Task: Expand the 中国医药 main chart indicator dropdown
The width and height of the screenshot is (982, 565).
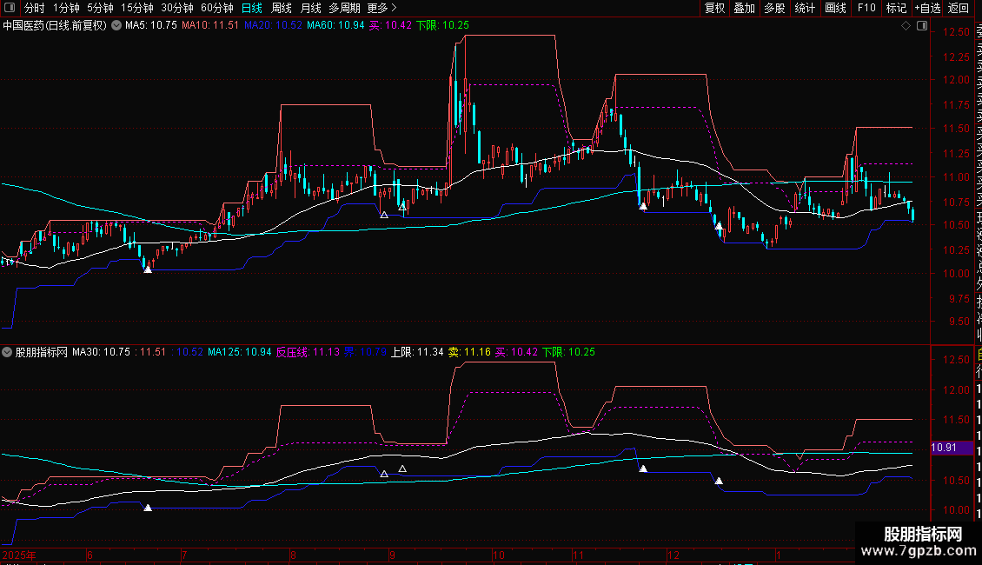Action: 116,25
